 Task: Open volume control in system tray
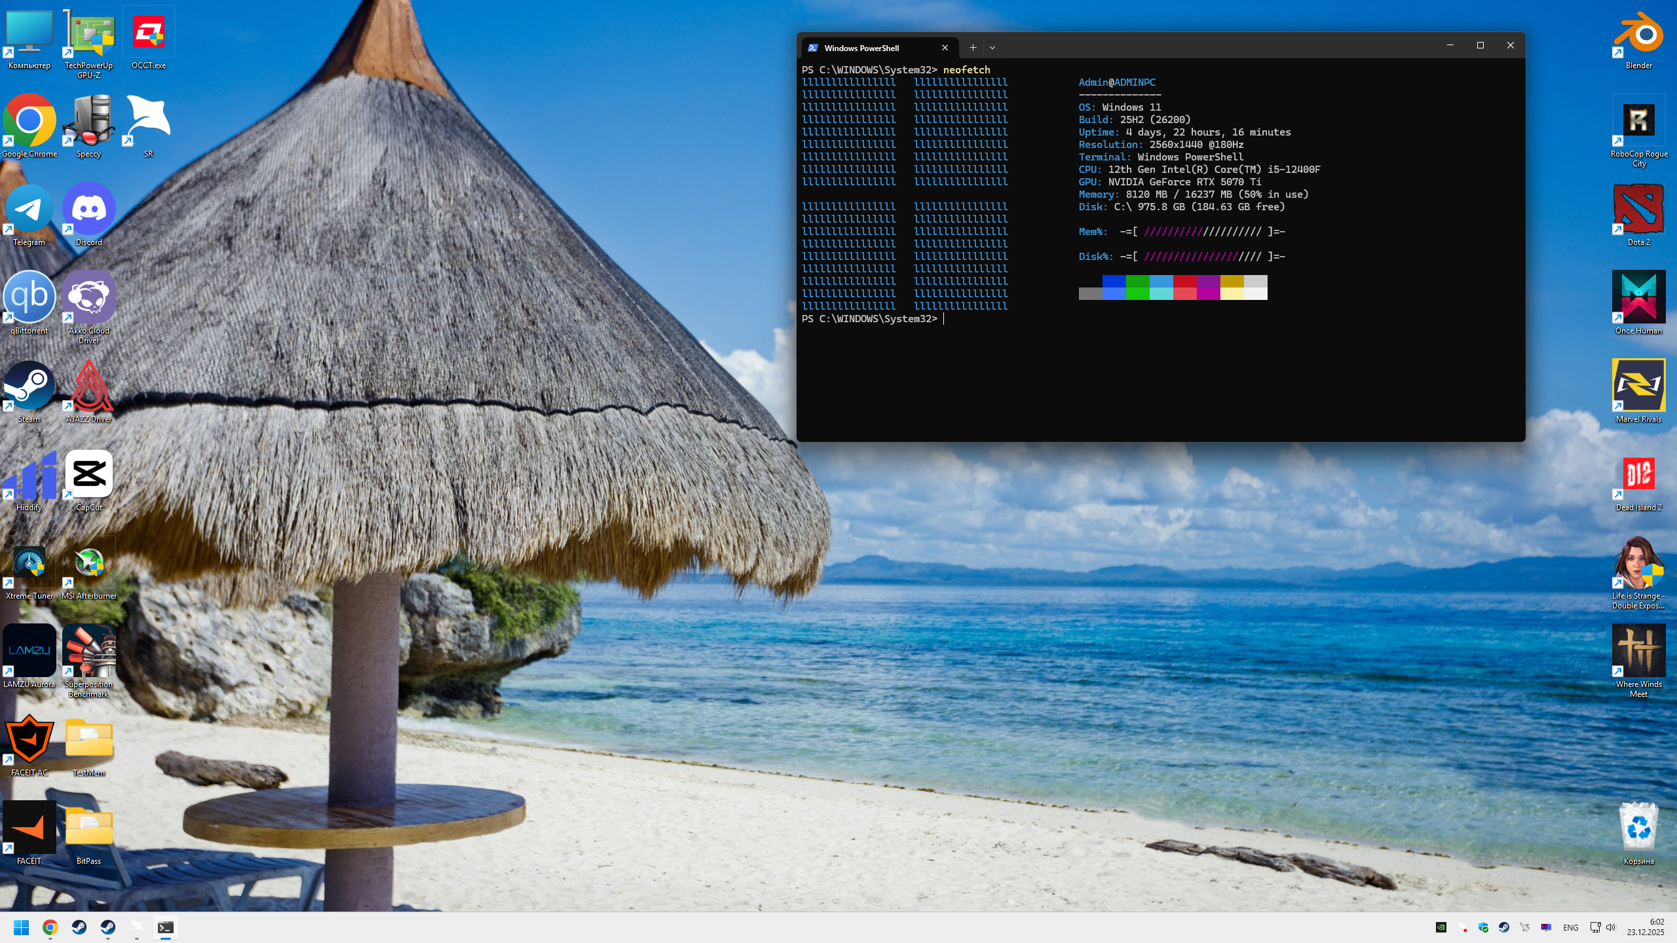[x=1611, y=927]
